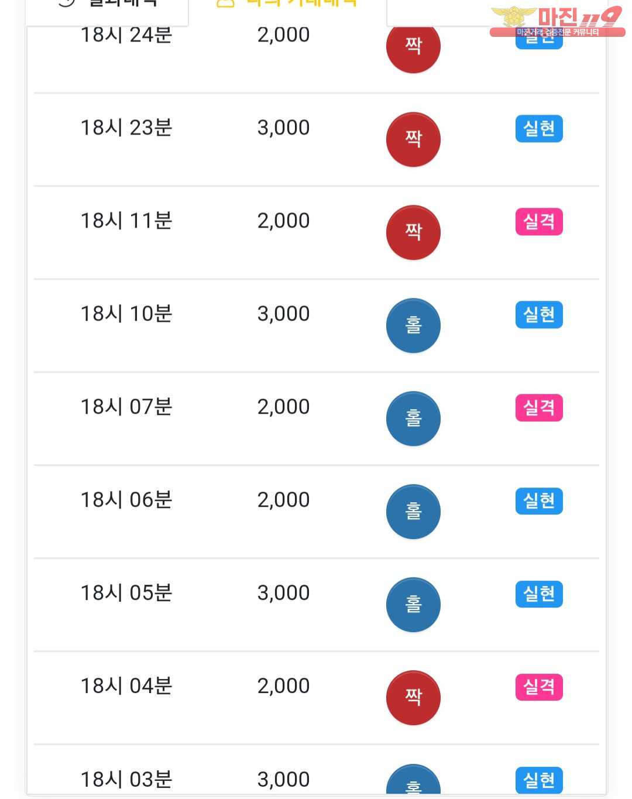Click the 실현 badge for 18시 06분
Viewport: 632px width, 799px height.
pos(539,501)
